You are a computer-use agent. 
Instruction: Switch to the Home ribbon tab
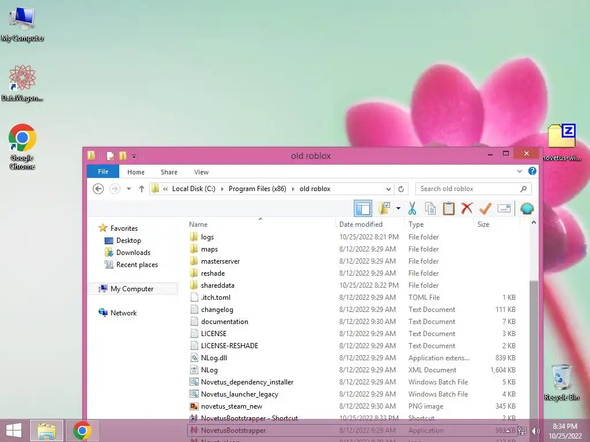click(x=136, y=172)
